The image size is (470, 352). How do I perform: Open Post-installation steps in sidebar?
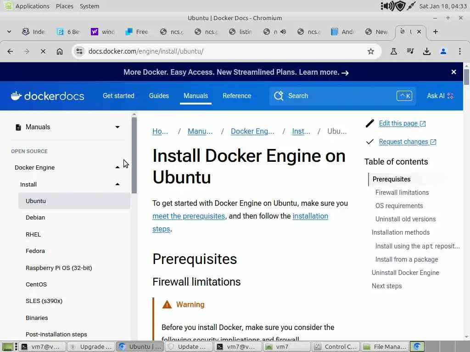[56, 334]
